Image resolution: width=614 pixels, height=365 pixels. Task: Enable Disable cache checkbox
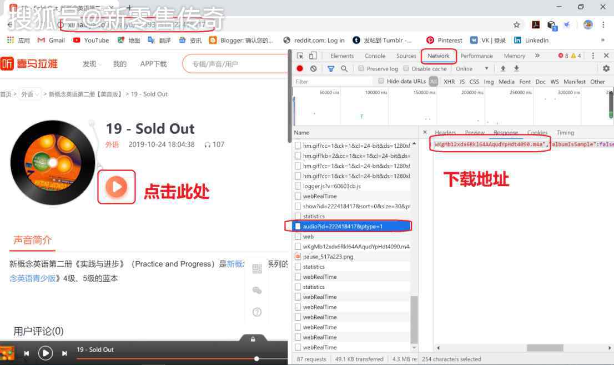point(406,68)
